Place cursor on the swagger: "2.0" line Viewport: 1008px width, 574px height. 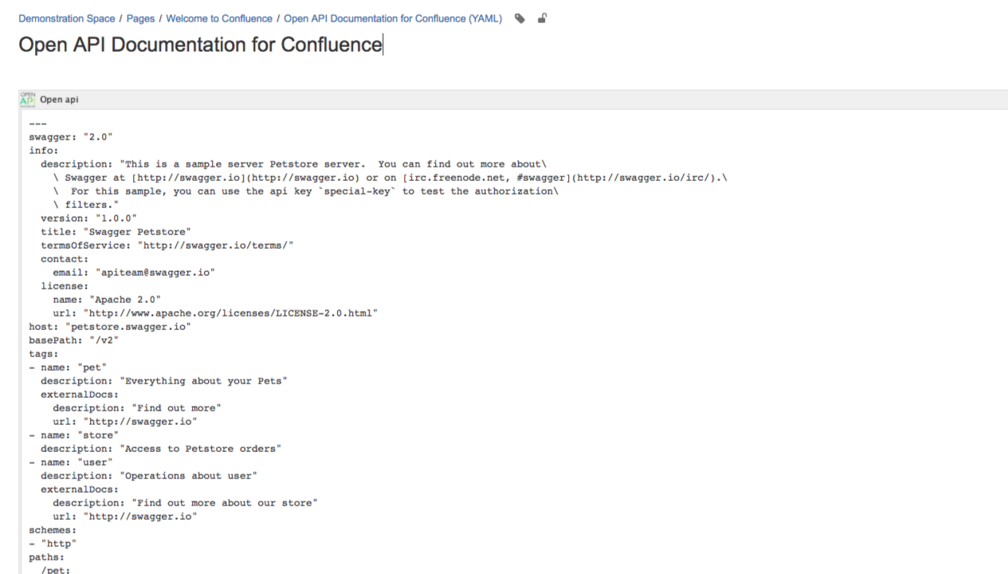click(71, 136)
